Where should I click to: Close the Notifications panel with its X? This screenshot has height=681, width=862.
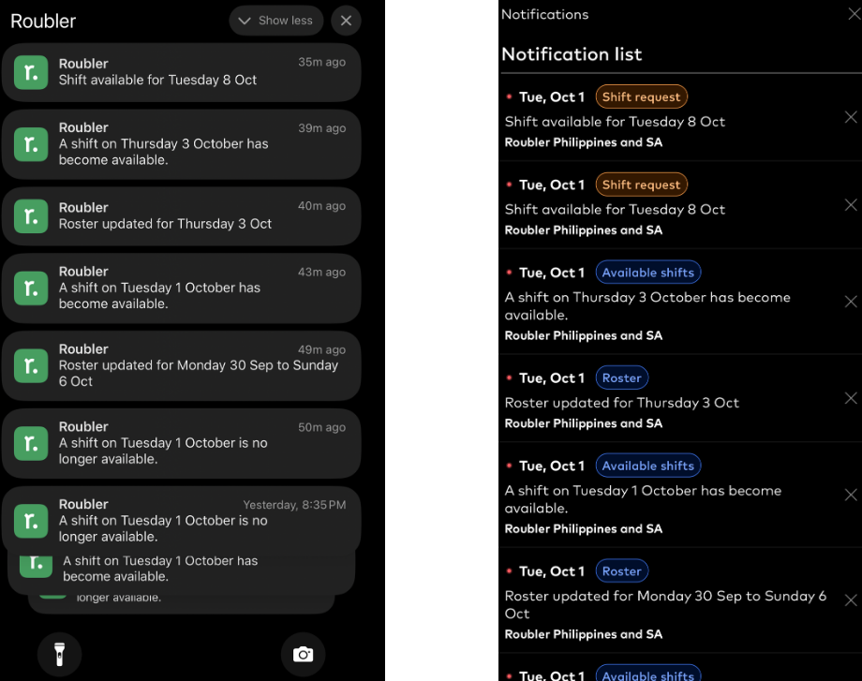tap(854, 14)
